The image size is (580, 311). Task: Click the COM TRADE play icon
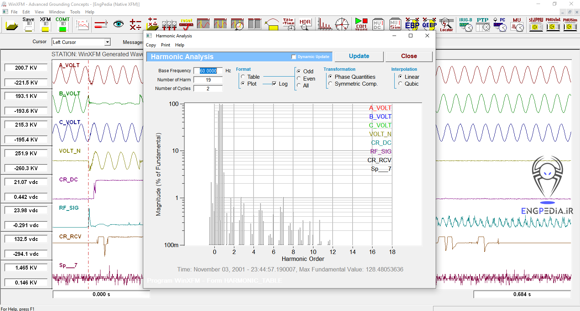point(361,24)
